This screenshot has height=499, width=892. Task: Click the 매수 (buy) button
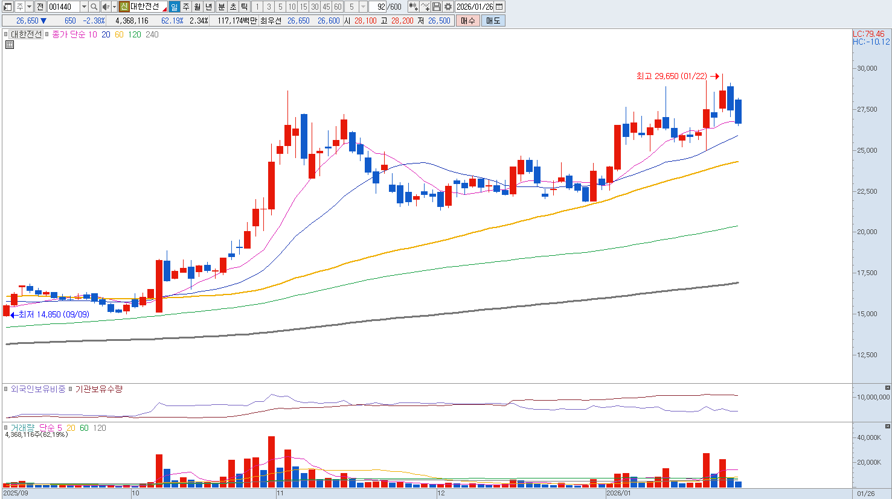point(468,21)
